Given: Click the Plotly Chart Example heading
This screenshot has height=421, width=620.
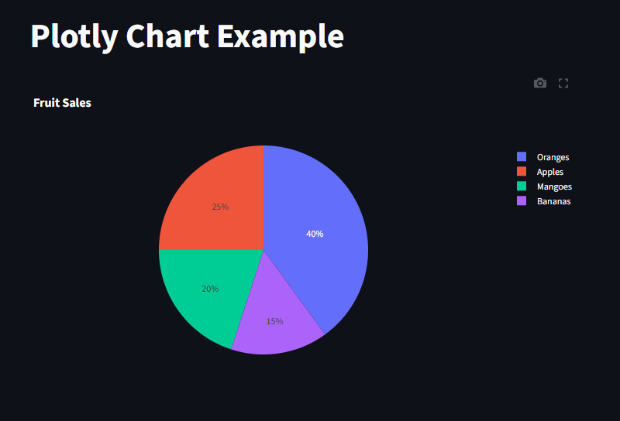Looking at the screenshot, I should coord(187,36).
